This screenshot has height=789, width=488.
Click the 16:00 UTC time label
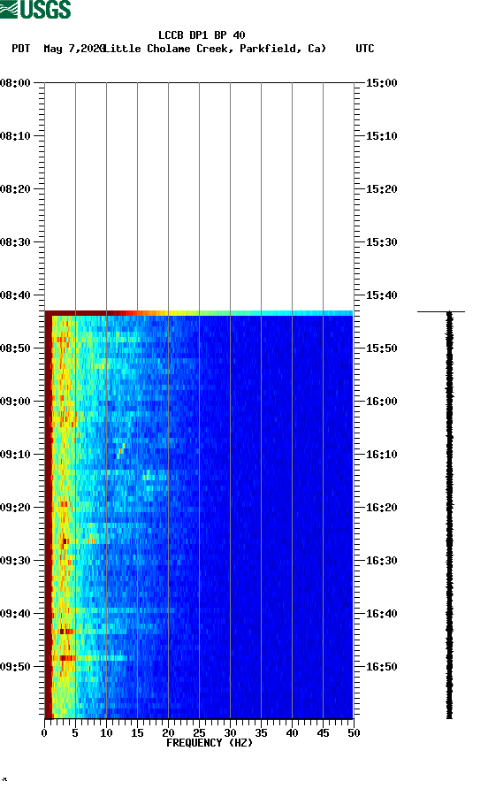pos(381,402)
